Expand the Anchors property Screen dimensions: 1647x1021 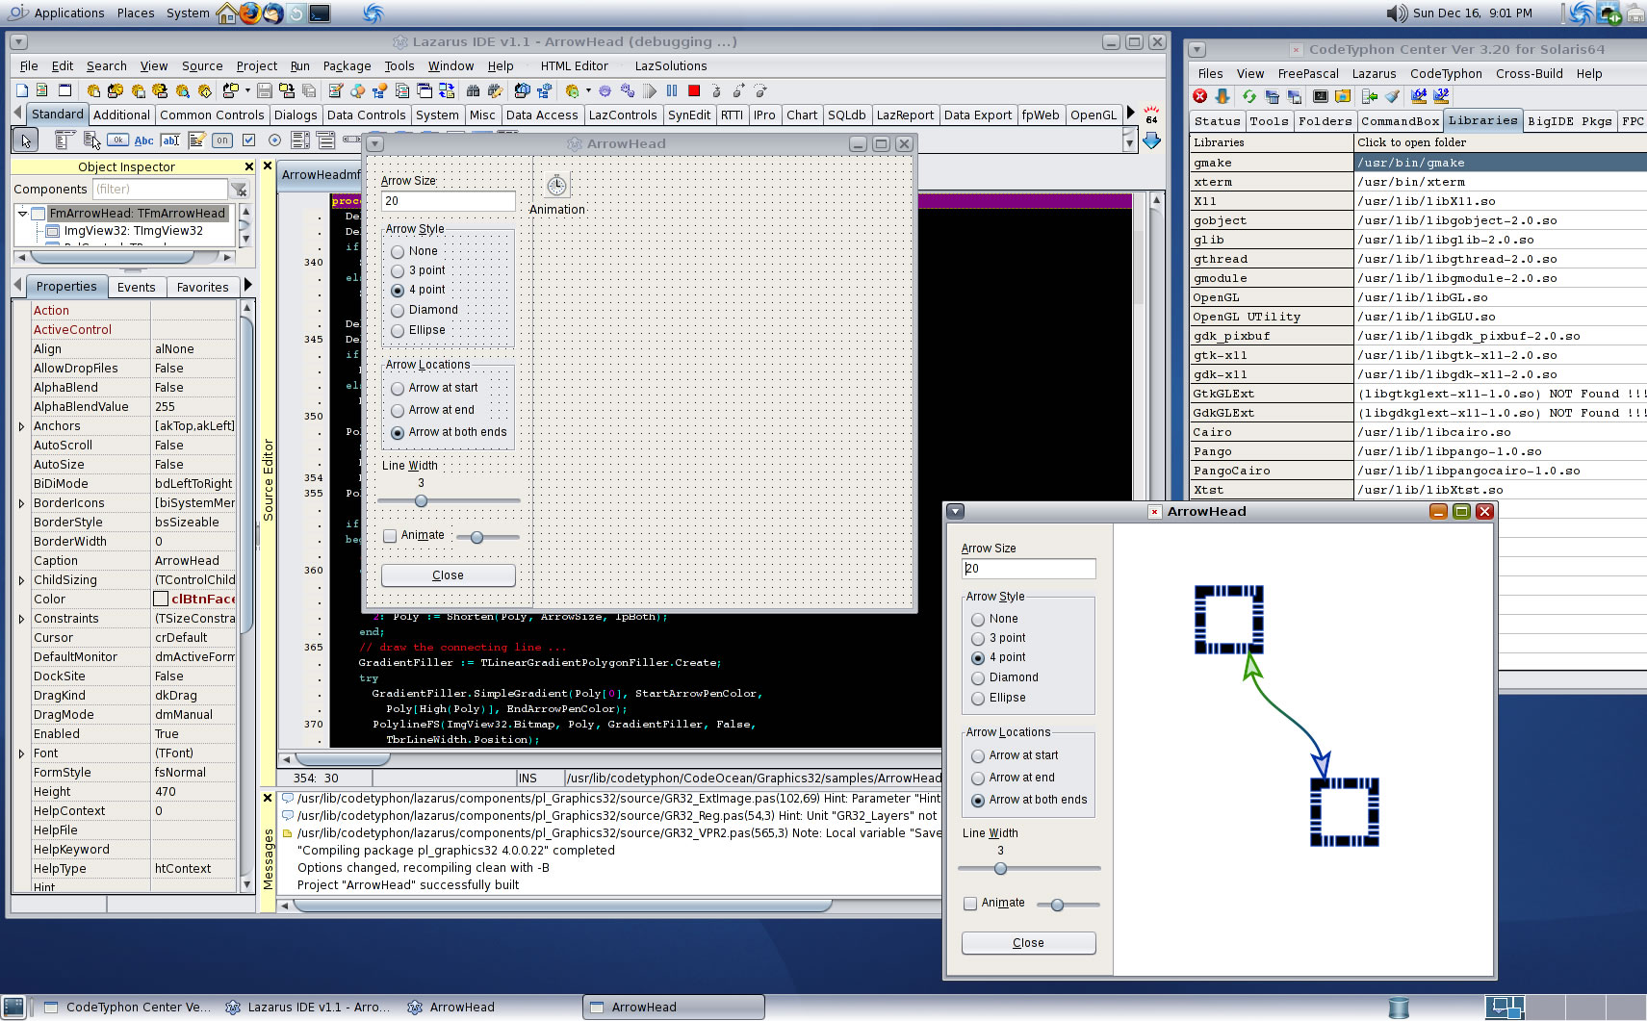coord(21,426)
